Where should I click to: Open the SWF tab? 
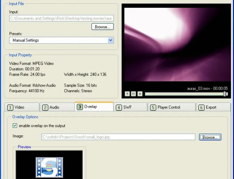tap(130, 107)
